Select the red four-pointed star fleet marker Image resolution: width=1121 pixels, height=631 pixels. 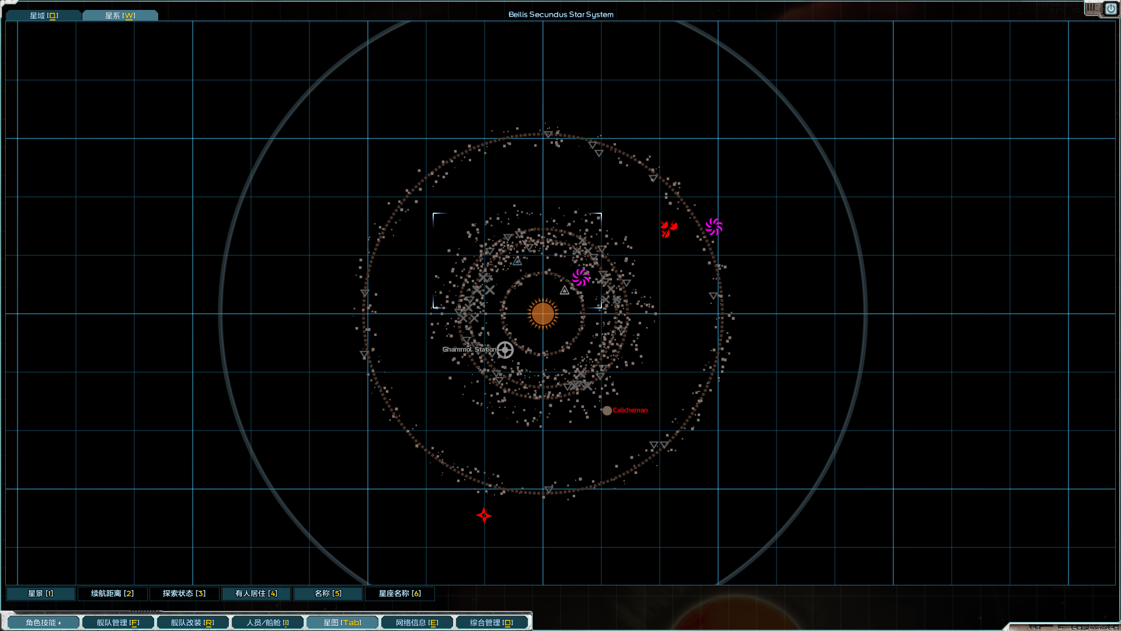[484, 515]
